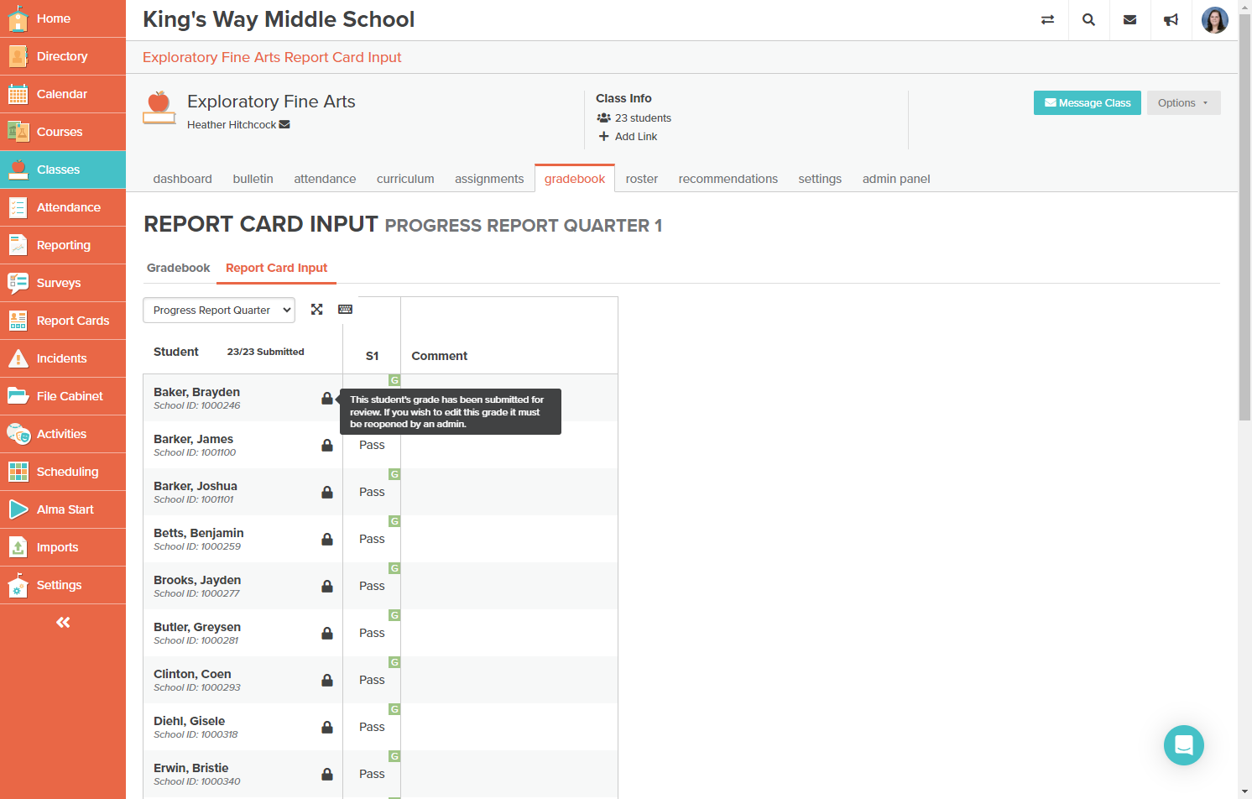Open the roster tab
Image resolution: width=1252 pixels, height=799 pixels.
[x=642, y=179]
